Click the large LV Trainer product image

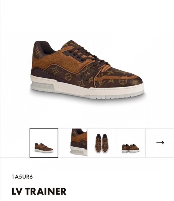pyautogui.click(x=87, y=70)
